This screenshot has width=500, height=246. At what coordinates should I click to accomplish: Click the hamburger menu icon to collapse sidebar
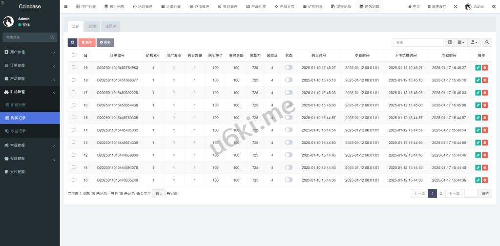pos(66,7)
